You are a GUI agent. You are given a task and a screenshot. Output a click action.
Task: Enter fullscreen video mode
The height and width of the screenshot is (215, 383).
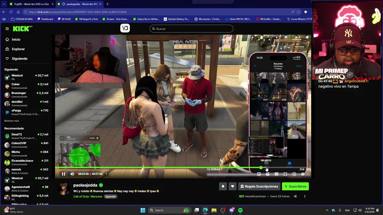coord(285,174)
